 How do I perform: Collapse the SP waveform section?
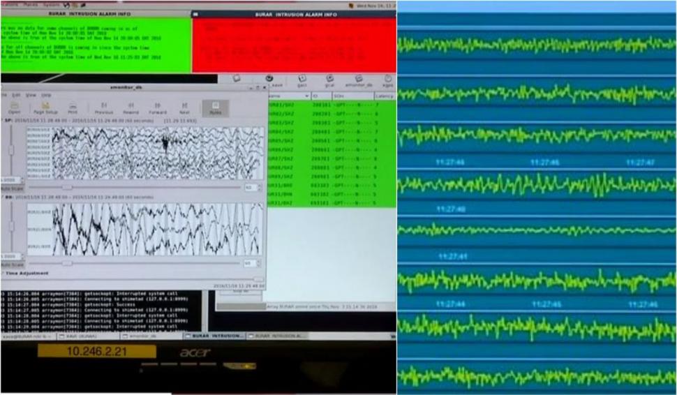(3, 120)
